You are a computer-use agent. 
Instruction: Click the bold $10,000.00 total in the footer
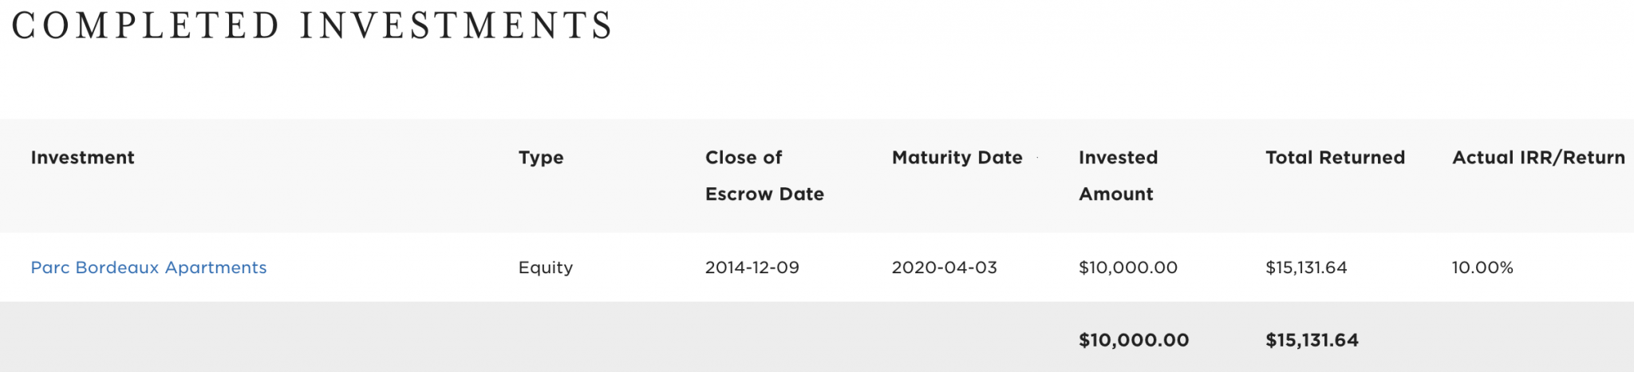(x=1134, y=340)
